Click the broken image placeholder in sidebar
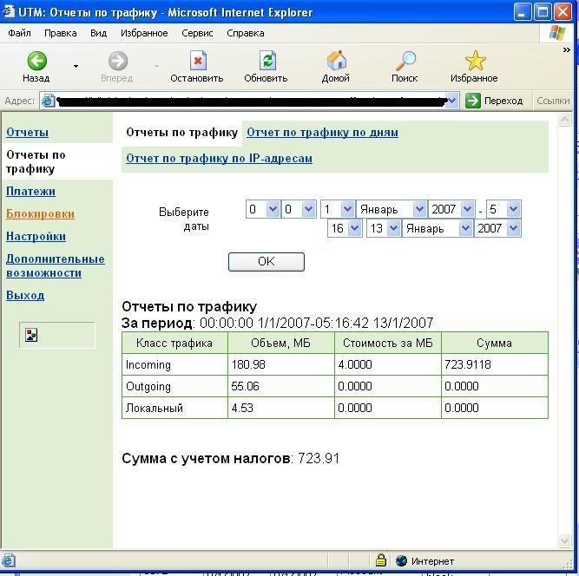 31,335
